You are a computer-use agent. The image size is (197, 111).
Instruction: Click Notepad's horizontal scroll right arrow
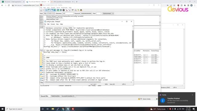[x=131, y=82]
